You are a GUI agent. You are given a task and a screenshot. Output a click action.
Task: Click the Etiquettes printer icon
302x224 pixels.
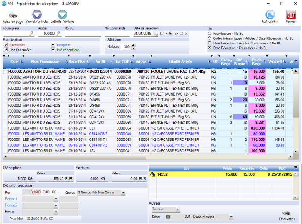click(x=287, y=212)
